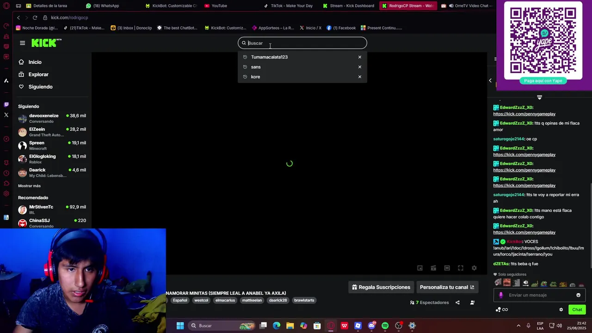This screenshot has width=592, height=333.
Task: Remove sans from search history
Action: point(359,67)
